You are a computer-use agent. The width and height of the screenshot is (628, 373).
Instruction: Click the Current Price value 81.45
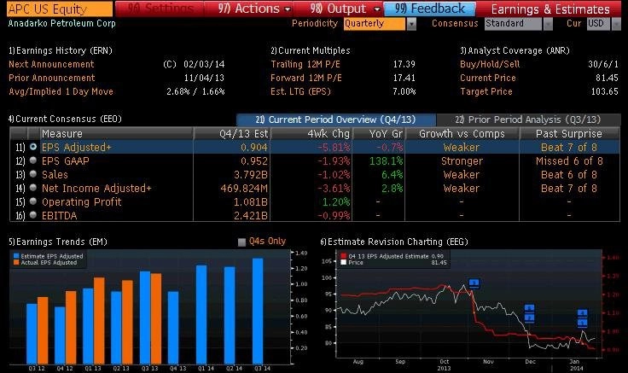coord(607,78)
